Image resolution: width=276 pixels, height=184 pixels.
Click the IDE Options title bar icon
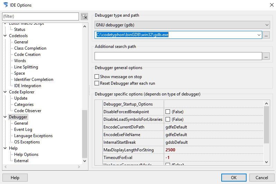tap(6, 5)
